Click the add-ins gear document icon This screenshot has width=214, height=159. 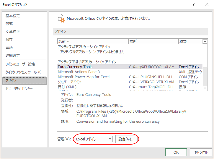coord(61,18)
